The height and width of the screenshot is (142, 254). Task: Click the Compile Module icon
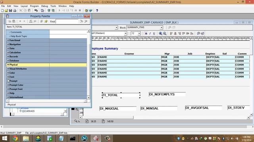[49, 11]
